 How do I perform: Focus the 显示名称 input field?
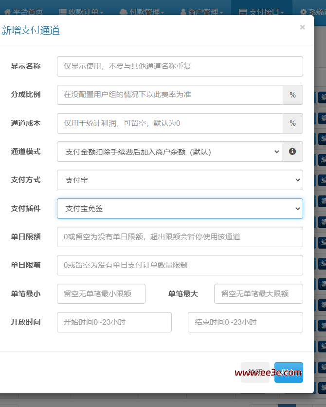click(180, 66)
